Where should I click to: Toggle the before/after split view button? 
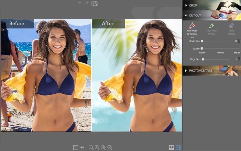(178, 147)
